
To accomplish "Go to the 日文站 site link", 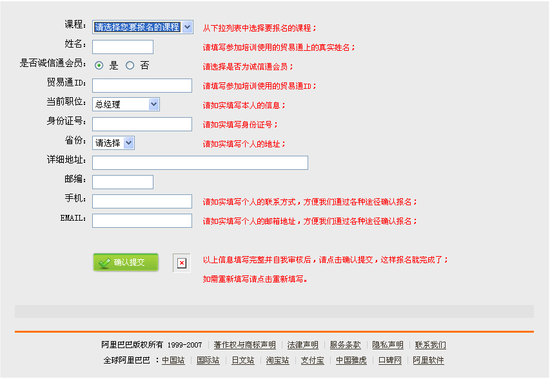I will pyautogui.click(x=242, y=360).
